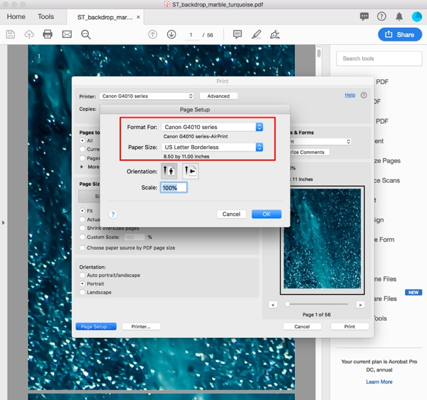Viewport: 427px width, 400px height.
Task: Choose landscape orientation icon in Page Setup
Action: [190, 171]
